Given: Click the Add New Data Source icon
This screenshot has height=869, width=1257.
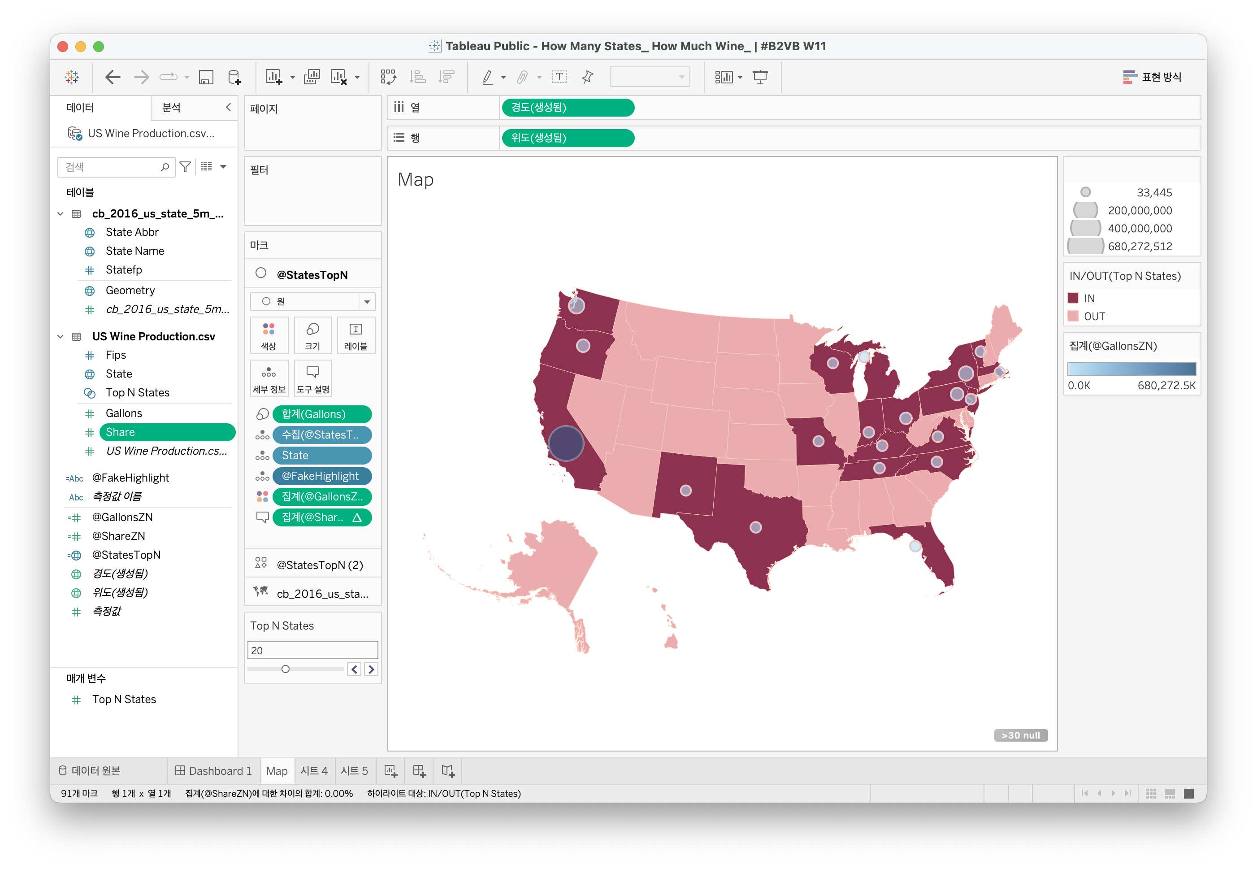Looking at the screenshot, I should [x=234, y=77].
